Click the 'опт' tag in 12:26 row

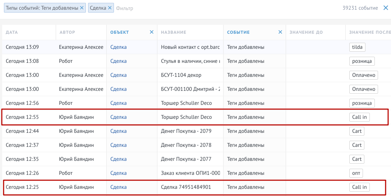pyautogui.click(x=356, y=173)
